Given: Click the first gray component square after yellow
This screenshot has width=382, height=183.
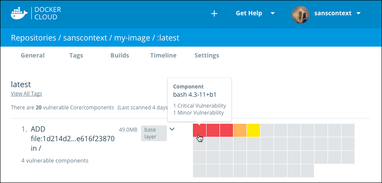Looking at the screenshot, I should 267,130.
